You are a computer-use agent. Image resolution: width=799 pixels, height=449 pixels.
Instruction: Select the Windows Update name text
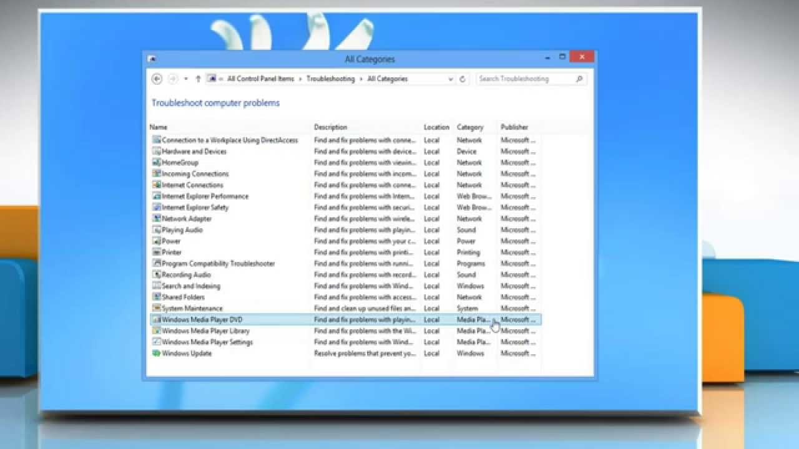187,354
